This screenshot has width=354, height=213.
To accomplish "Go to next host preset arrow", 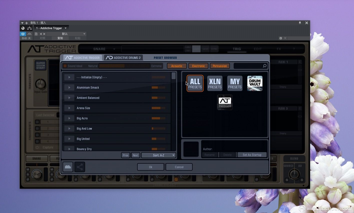I will coord(45,34).
